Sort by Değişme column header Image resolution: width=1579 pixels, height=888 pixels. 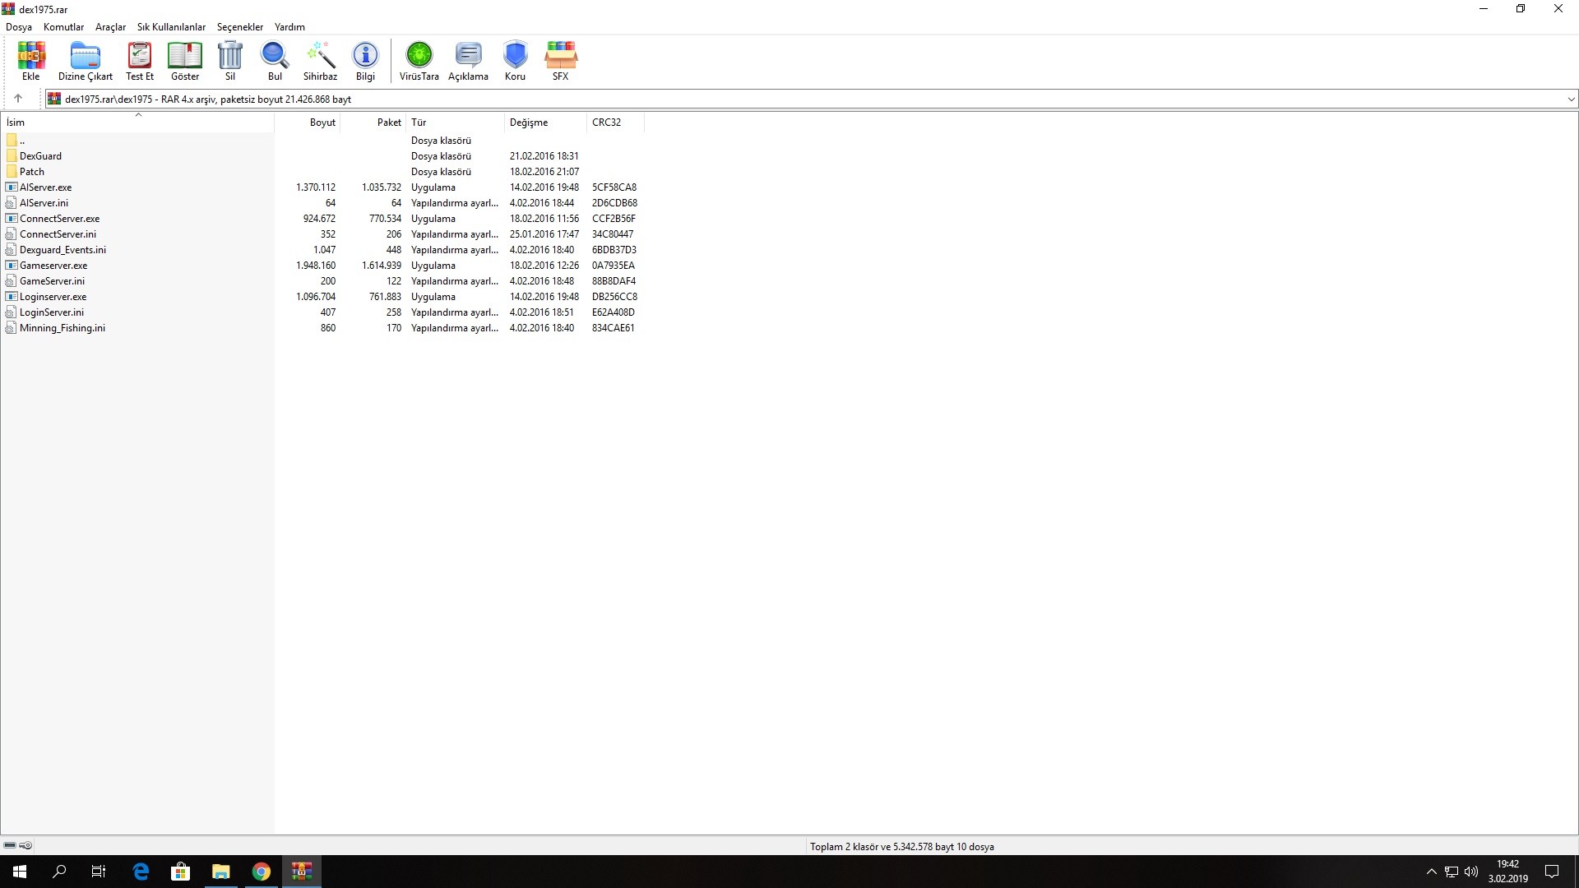545,123
